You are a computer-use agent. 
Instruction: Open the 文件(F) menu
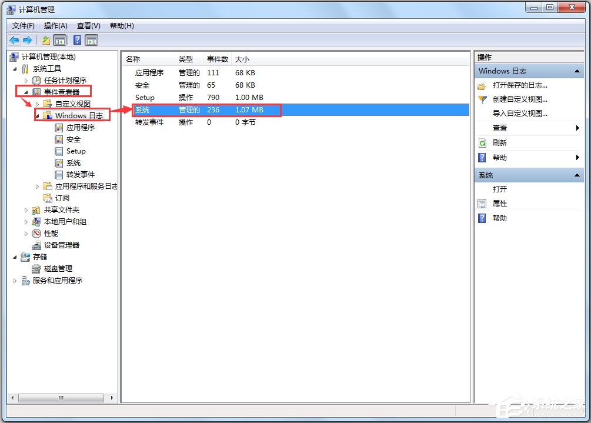click(x=24, y=26)
